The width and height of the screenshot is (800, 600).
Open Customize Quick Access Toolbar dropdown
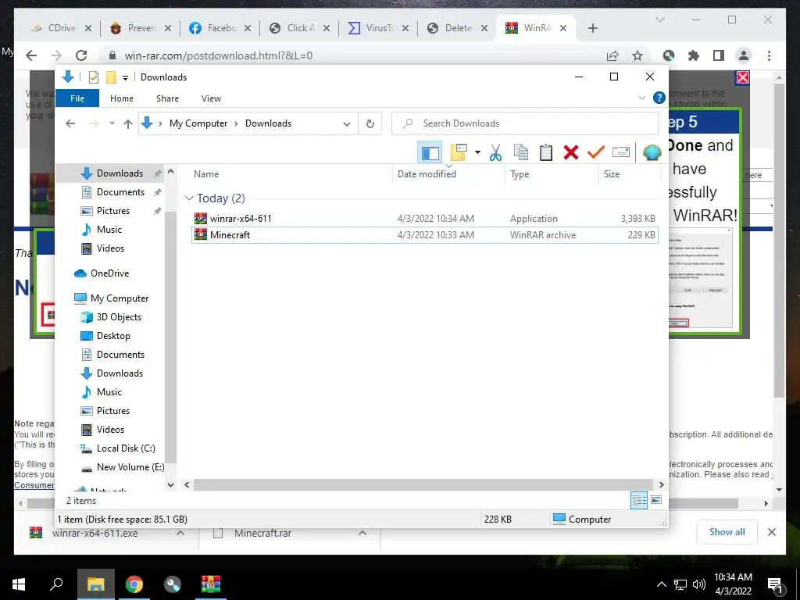(125, 77)
